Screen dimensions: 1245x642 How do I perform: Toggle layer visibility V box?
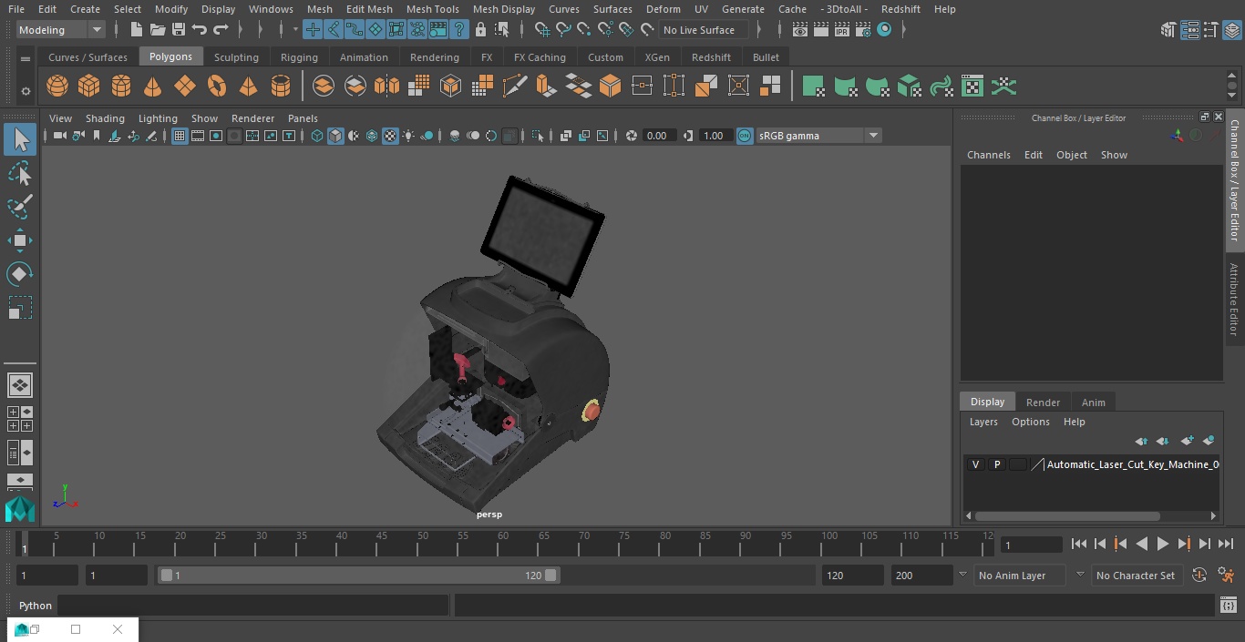click(975, 464)
